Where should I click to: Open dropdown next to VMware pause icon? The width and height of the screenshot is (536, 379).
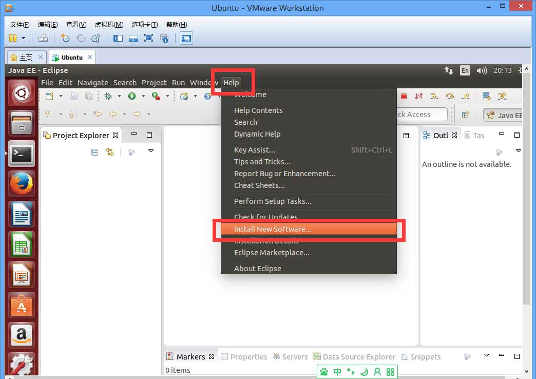[x=23, y=38]
